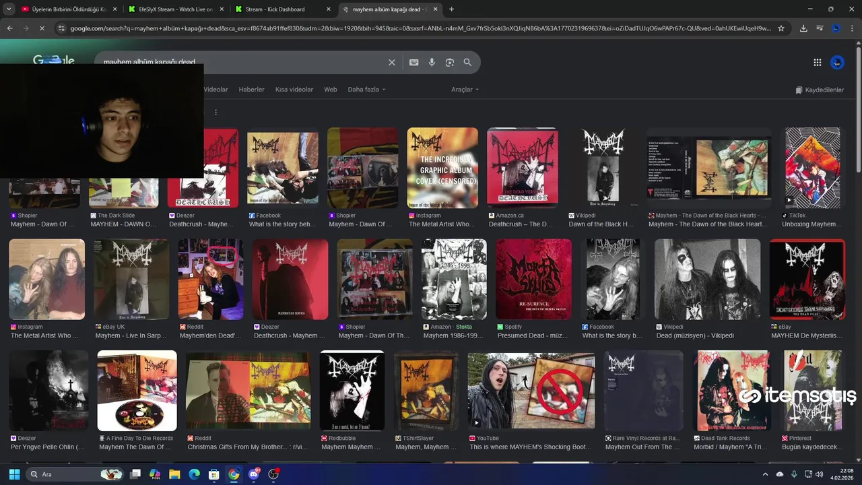This screenshot has width=862, height=485.
Task: Open the YouTube MAYHEM's Shocking Bootleg thumbnail
Action: click(531, 391)
